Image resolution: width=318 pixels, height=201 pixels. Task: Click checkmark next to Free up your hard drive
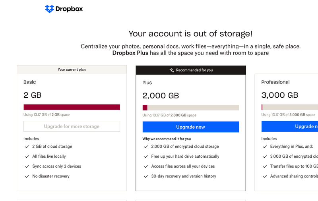click(145, 157)
